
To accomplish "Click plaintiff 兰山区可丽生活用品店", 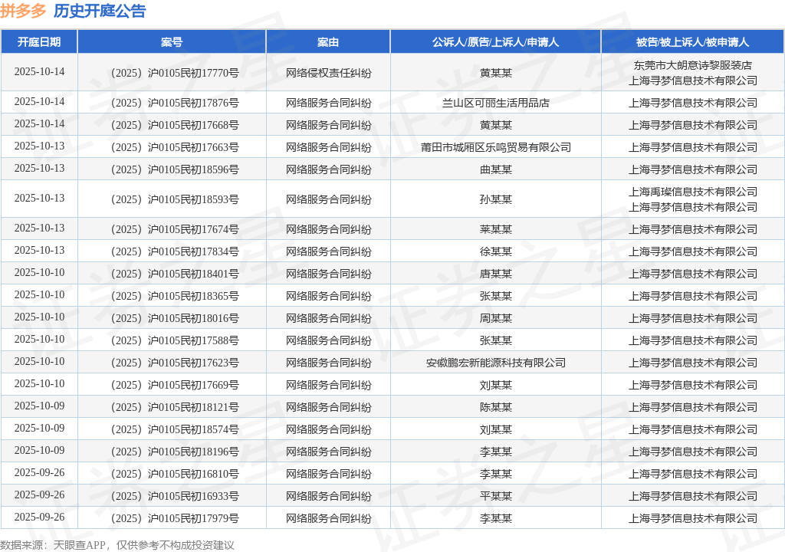I will point(496,103).
